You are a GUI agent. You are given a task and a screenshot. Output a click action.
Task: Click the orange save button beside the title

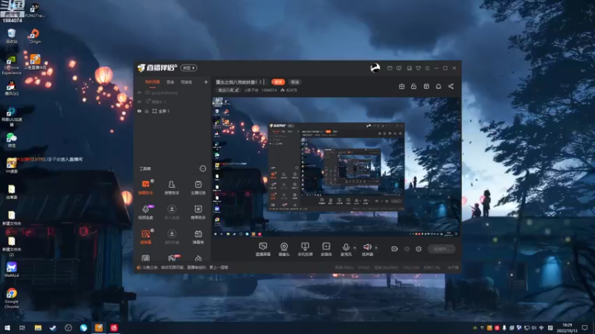[x=278, y=82]
